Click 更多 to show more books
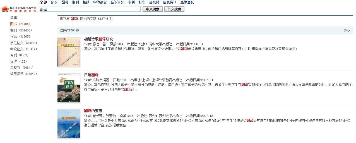 [347, 30]
